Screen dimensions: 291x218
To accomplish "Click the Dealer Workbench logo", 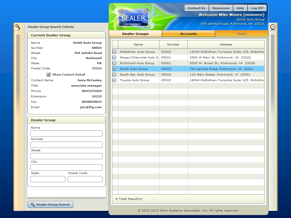I will (x=133, y=18).
